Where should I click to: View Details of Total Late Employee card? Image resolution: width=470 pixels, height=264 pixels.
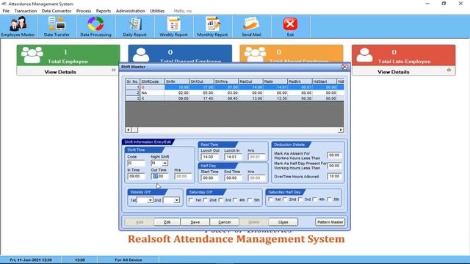(x=394, y=72)
